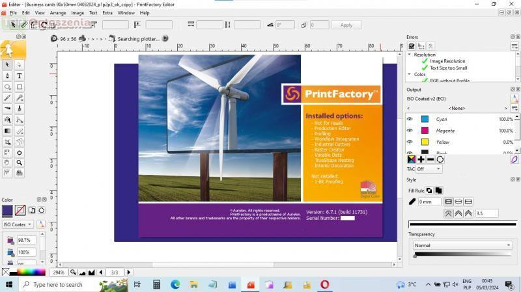This screenshot has width=521, height=292.
Task: Select the Pen drawing tool
Action: (7, 75)
